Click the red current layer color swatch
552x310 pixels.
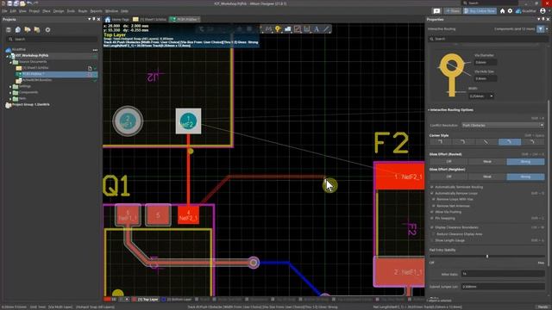tap(107, 300)
